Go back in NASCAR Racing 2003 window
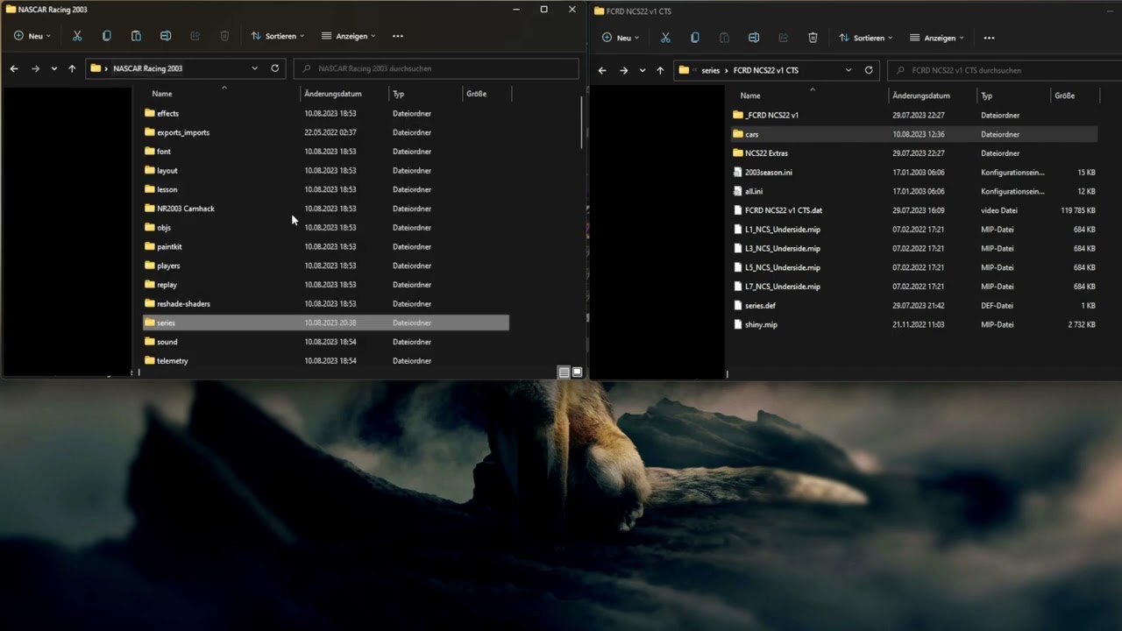 [x=14, y=68]
